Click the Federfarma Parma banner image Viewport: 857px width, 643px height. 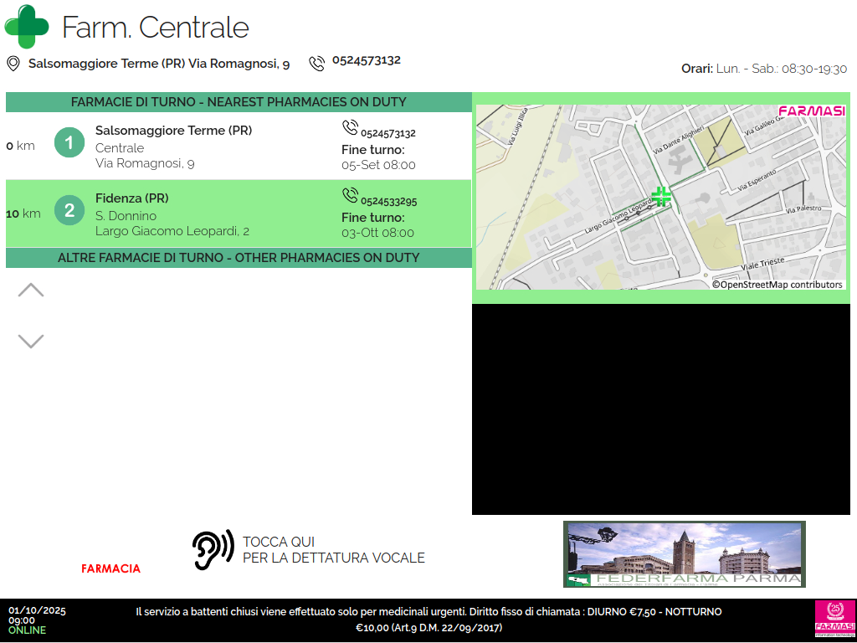pos(684,554)
